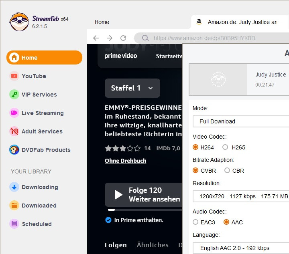Select the H265 video codec
Viewport: 289px width, 254px height.
click(x=225, y=147)
